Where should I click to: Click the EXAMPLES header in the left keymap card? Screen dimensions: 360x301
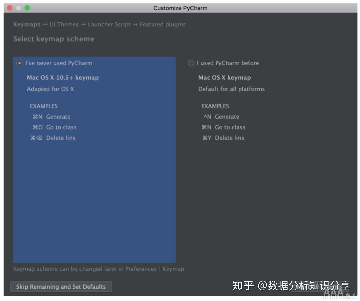(x=44, y=106)
